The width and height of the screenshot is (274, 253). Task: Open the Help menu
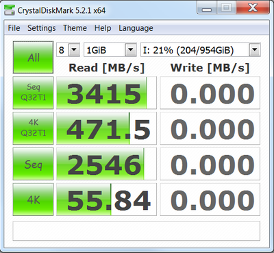click(103, 28)
